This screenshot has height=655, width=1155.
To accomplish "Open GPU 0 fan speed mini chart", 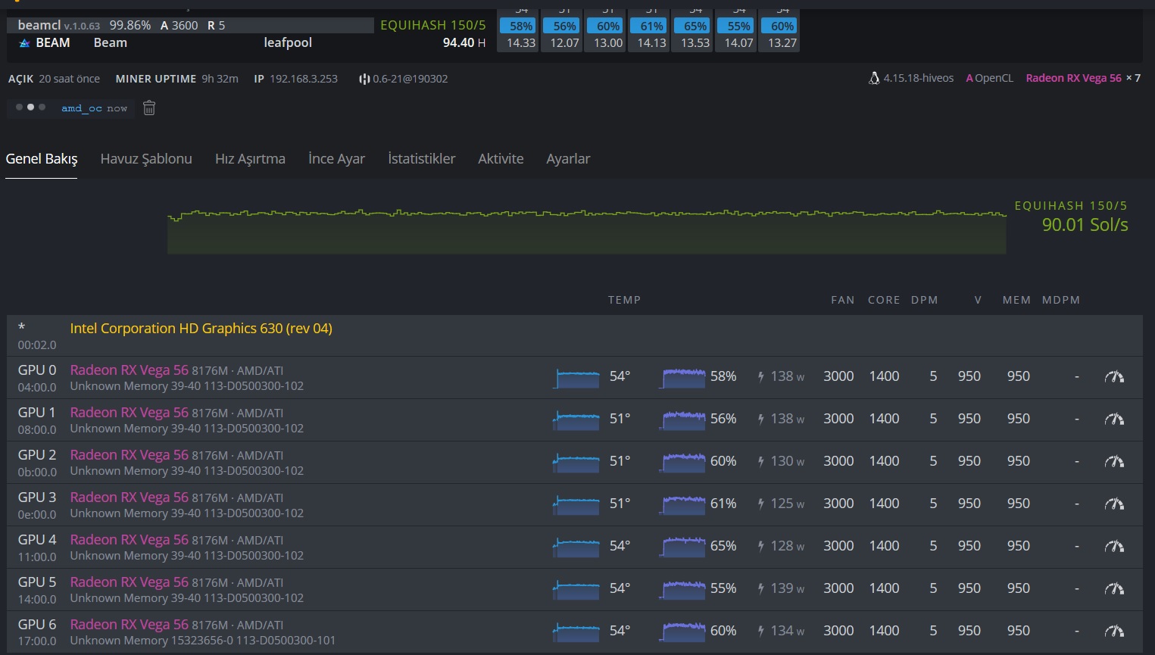I will click(683, 377).
